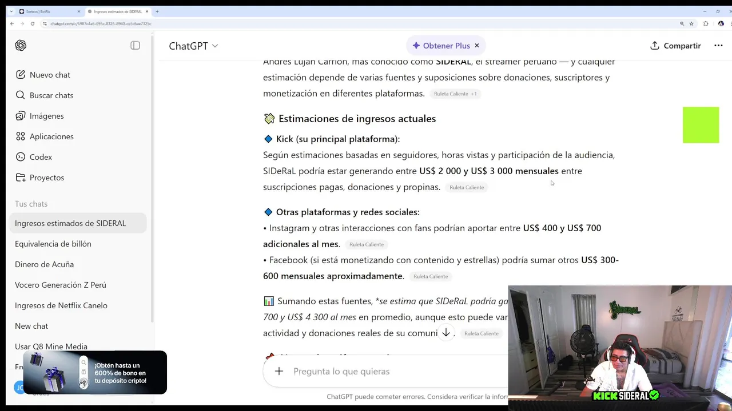732x411 pixels.
Task: Open a new browser tab
Action: pos(157,11)
